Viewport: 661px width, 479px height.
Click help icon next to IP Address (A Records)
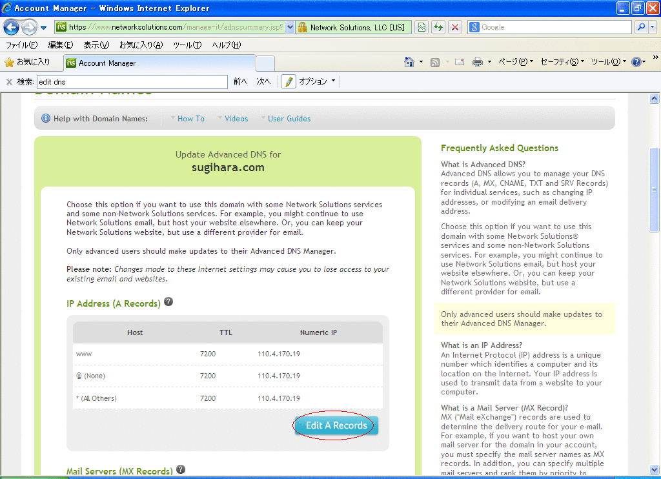168,302
